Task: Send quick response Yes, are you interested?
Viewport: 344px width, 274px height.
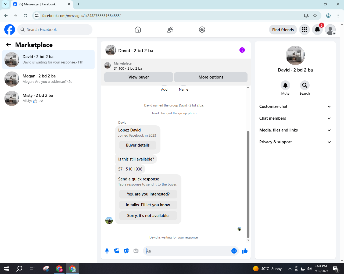Action: (x=148, y=194)
